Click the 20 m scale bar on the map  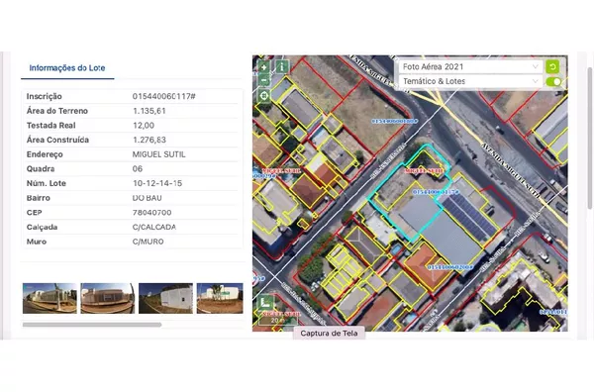277,321
